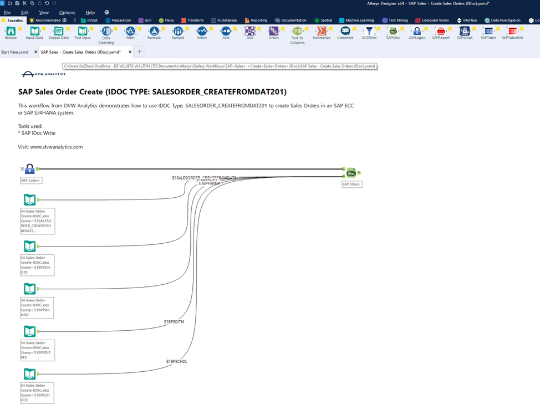Click the undo arrow icon

pos(47,3)
